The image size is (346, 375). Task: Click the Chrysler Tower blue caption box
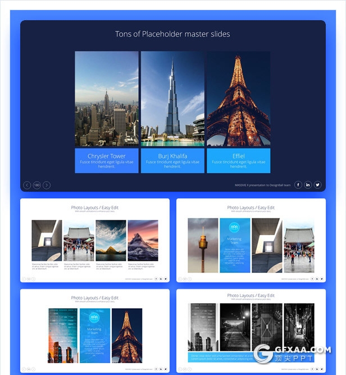[x=107, y=160]
